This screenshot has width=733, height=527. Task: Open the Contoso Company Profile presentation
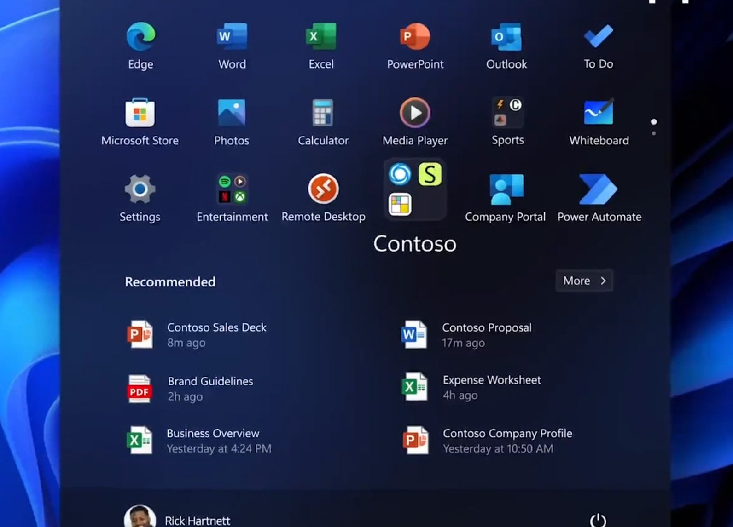click(x=487, y=441)
